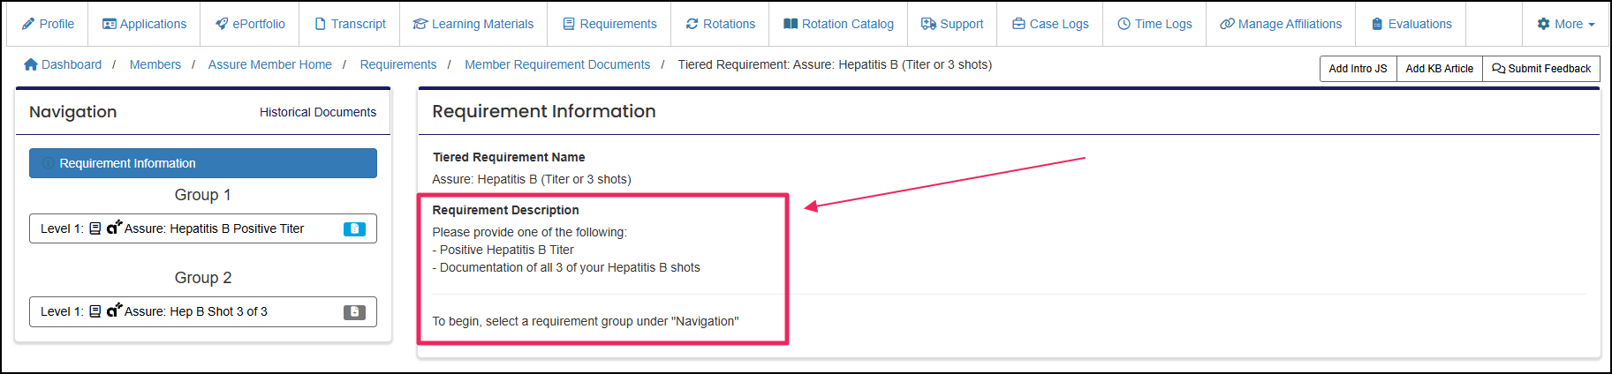
Task: Open the Applications tab
Action: tap(144, 24)
